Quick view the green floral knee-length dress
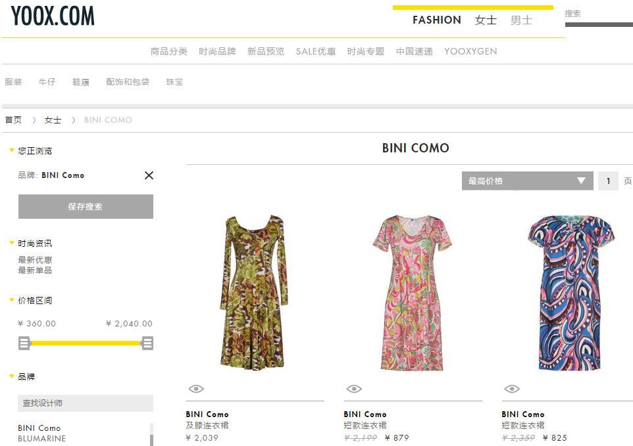Screen dimensions: 633x446 [196, 389]
